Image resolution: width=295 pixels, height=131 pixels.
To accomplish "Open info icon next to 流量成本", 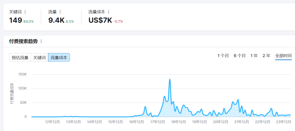I will (108, 12).
